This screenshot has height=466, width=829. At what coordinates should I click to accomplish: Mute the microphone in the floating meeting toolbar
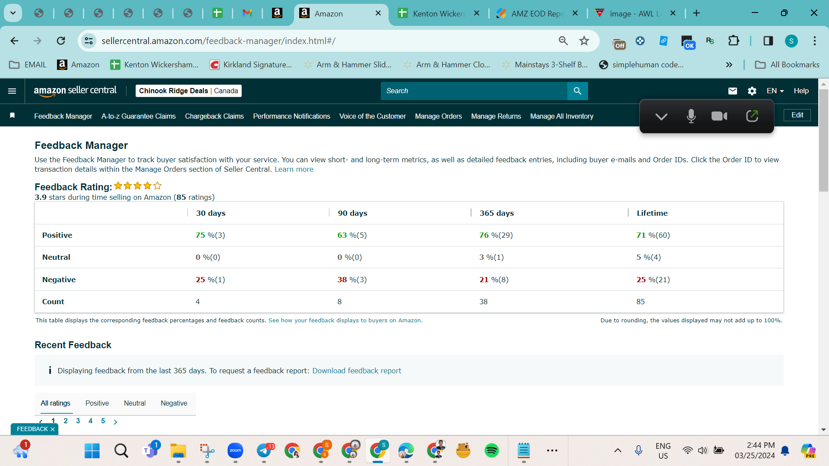coord(691,116)
